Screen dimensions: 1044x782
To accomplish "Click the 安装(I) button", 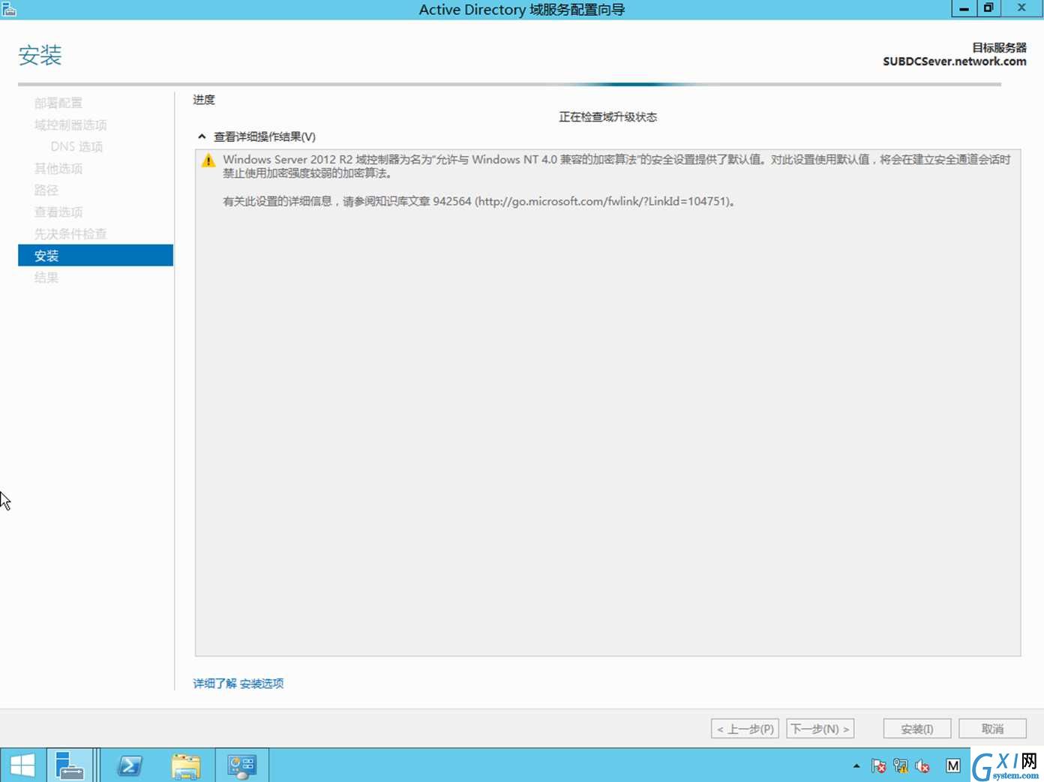I will coord(917,729).
